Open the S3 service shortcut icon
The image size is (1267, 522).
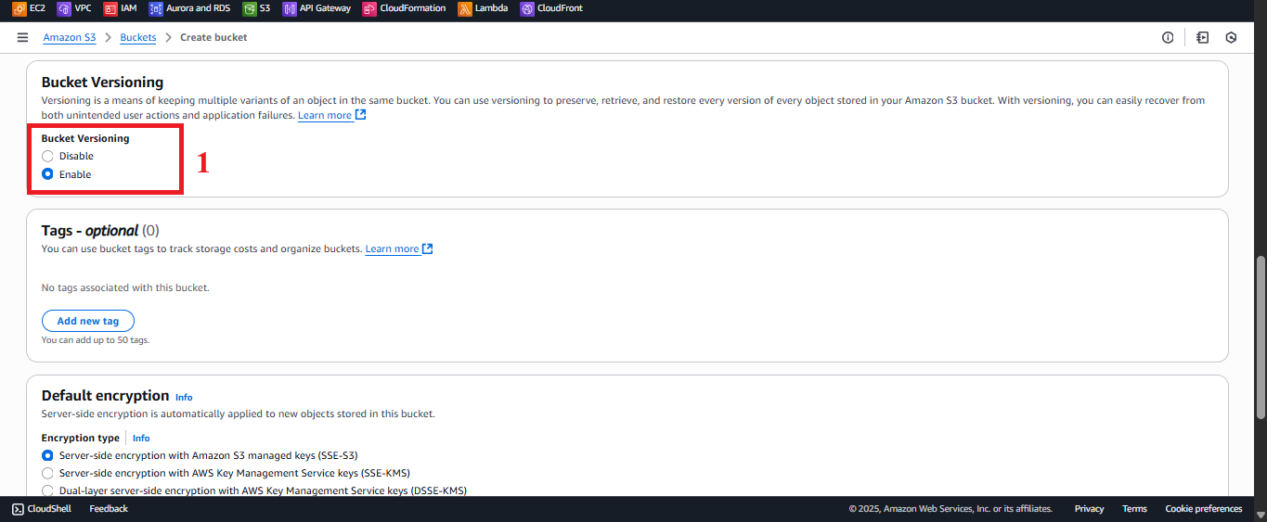(x=249, y=8)
